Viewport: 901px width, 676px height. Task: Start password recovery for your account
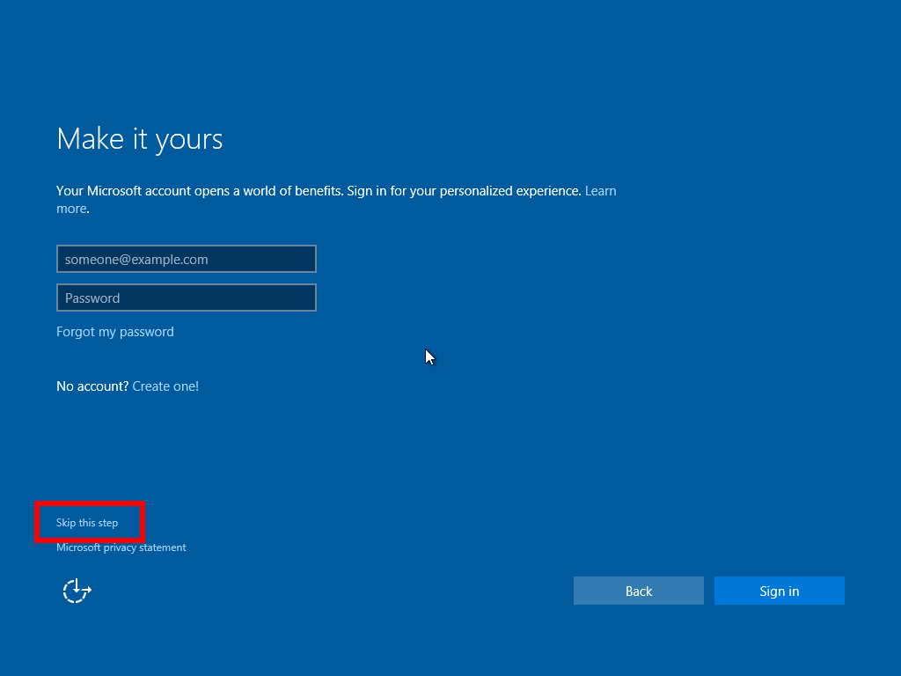point(114,331)
